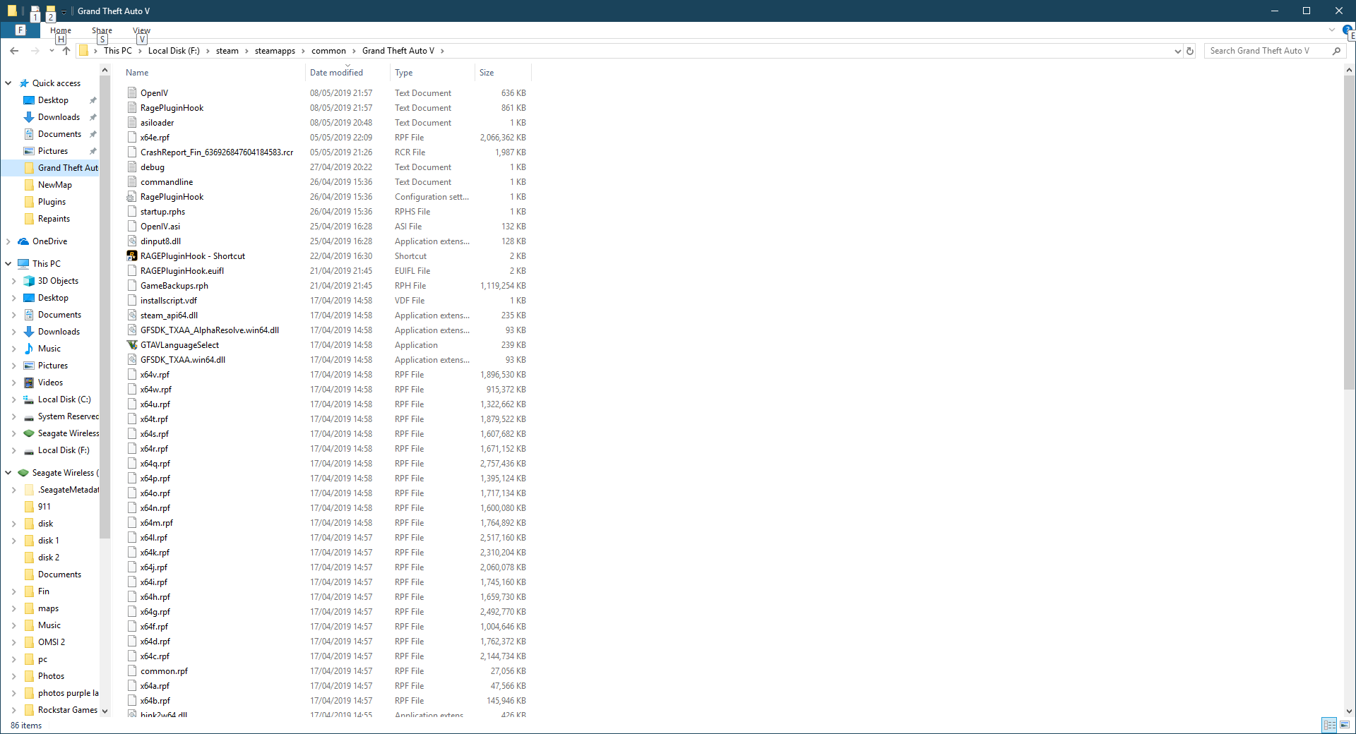Expand the Local Disk (F:) tree node

14,450
